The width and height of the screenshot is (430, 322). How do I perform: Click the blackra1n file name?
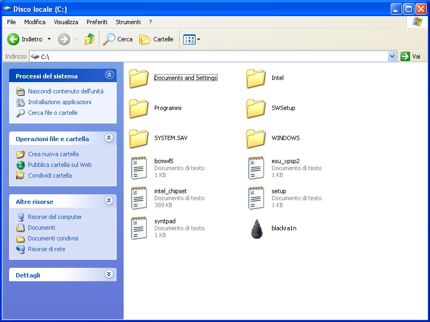(284, 228)
